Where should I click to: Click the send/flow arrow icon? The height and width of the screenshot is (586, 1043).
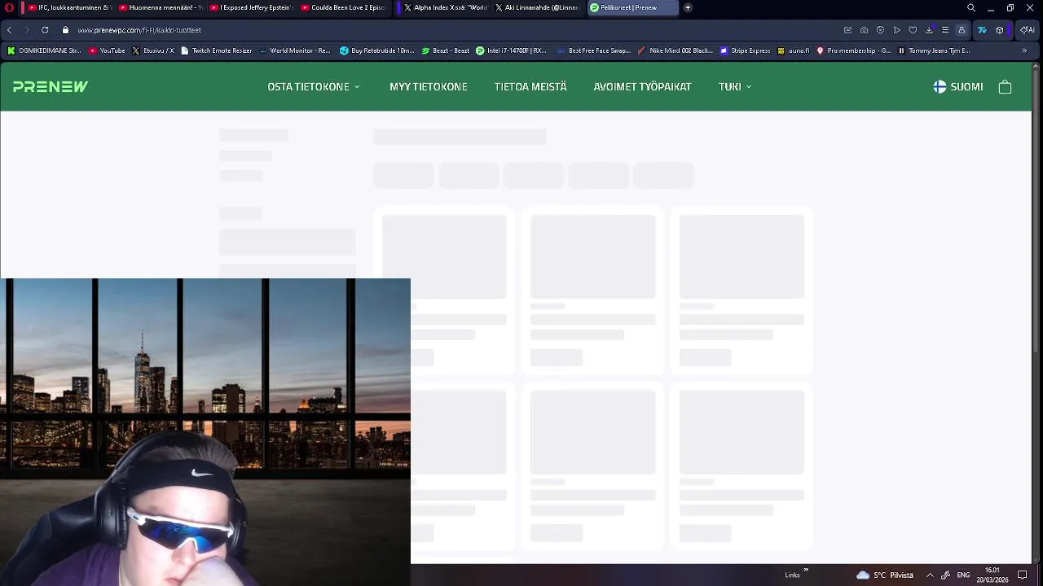(x=896, y=30)
